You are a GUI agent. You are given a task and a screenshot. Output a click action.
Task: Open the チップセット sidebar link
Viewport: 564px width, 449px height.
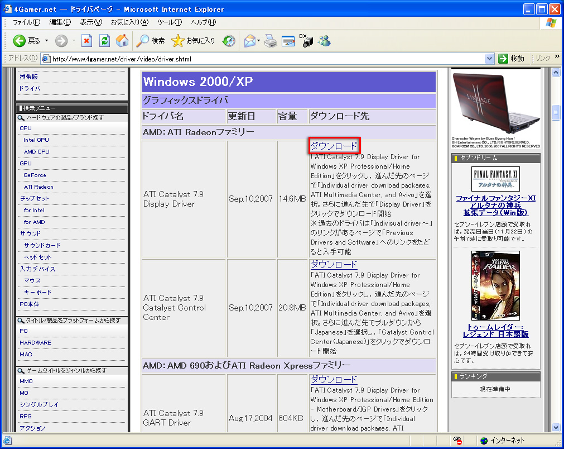tap(34, 198)
